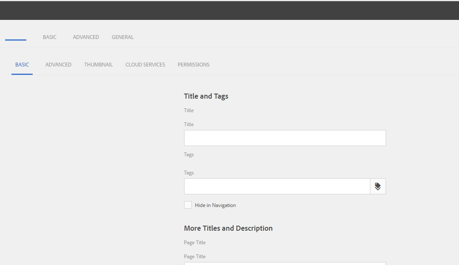The width and height of the screenshot is (459, 265).
Task: Click the Title label directly above Title input
Action: (189, 124)
